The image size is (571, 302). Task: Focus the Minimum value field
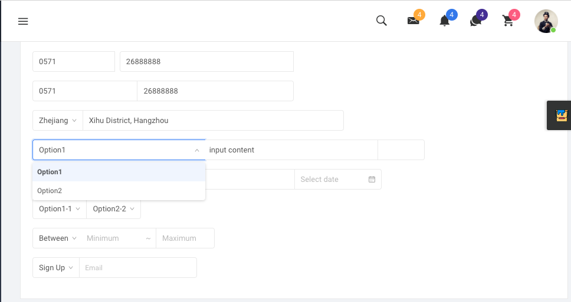coord(114,238)
